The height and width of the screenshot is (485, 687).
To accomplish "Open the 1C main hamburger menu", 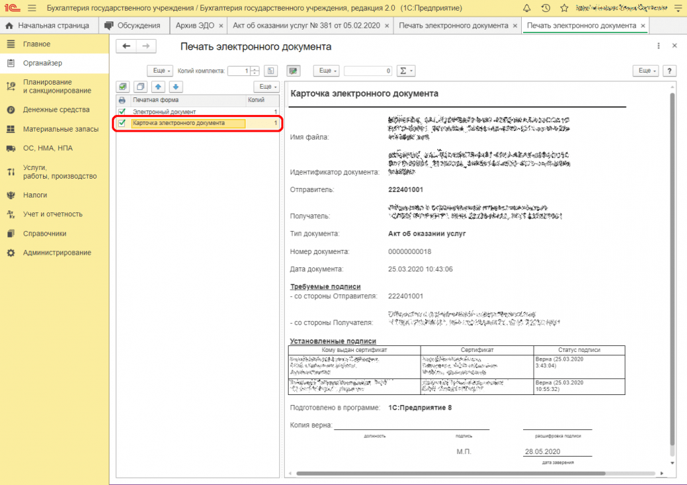I will point(32,8).
